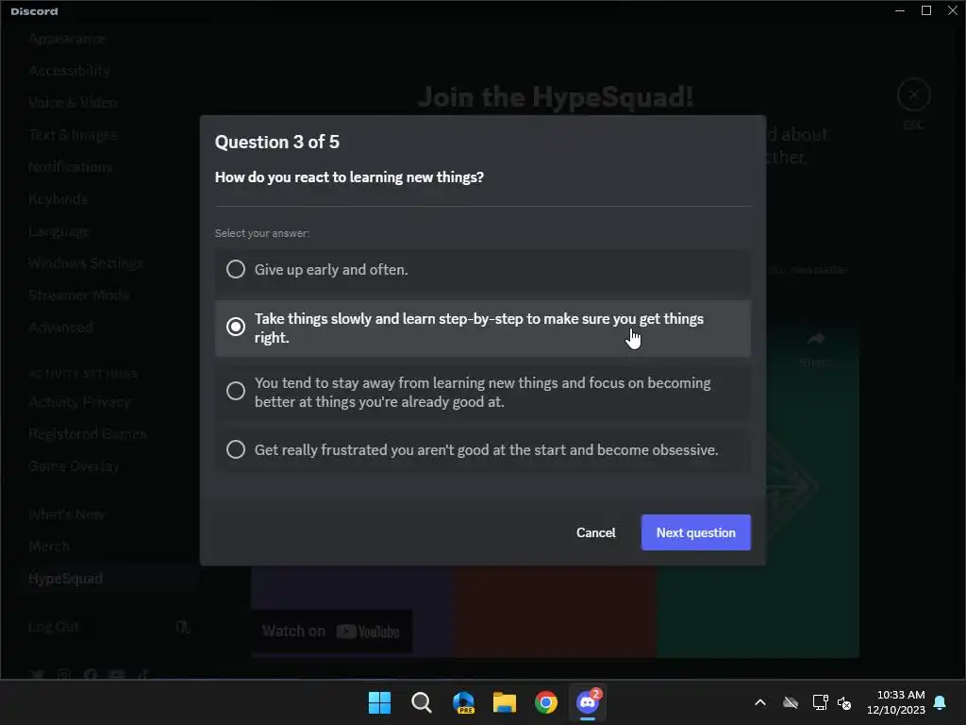Screen dimensions: 966x725
Task: Click Log Out in sidebar
Action: 54,627
